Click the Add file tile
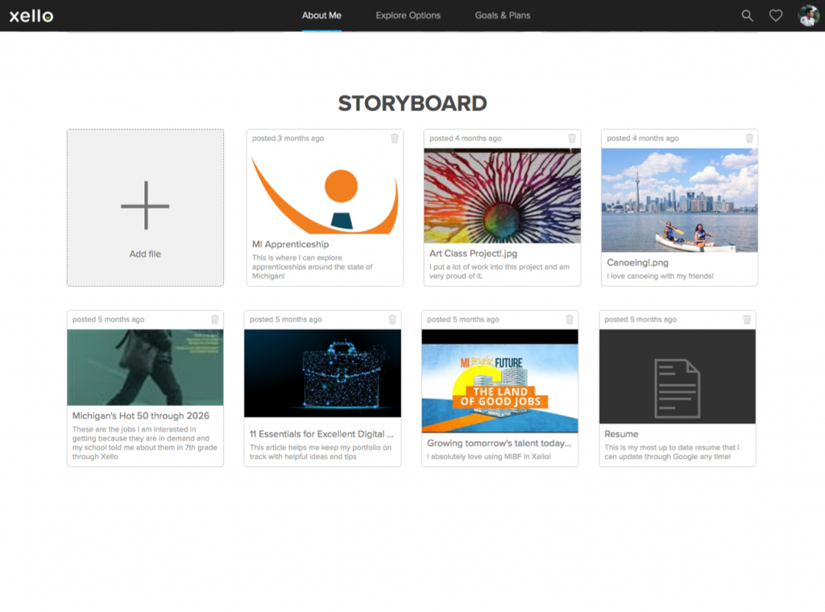825x612 pixels. pos(145,208)
